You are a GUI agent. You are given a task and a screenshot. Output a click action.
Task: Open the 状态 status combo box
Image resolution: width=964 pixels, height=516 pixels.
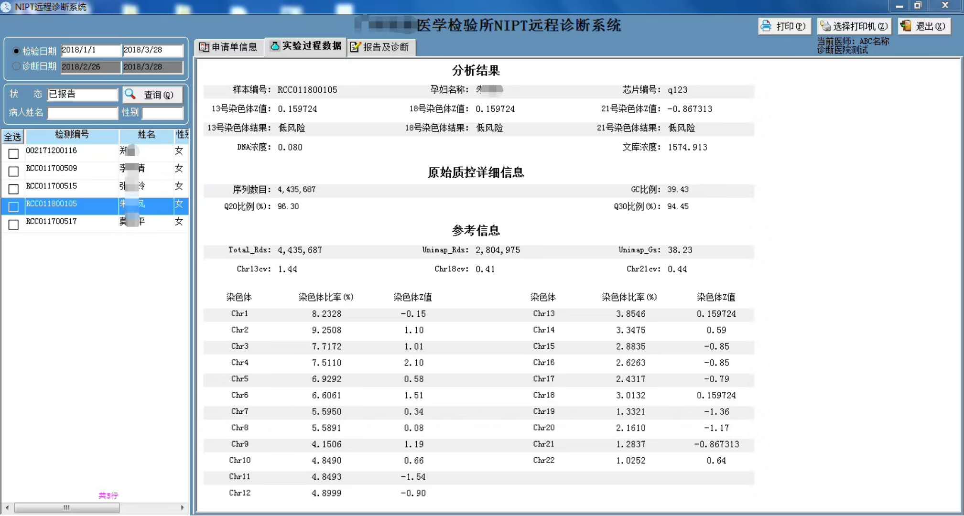point(82,94)
